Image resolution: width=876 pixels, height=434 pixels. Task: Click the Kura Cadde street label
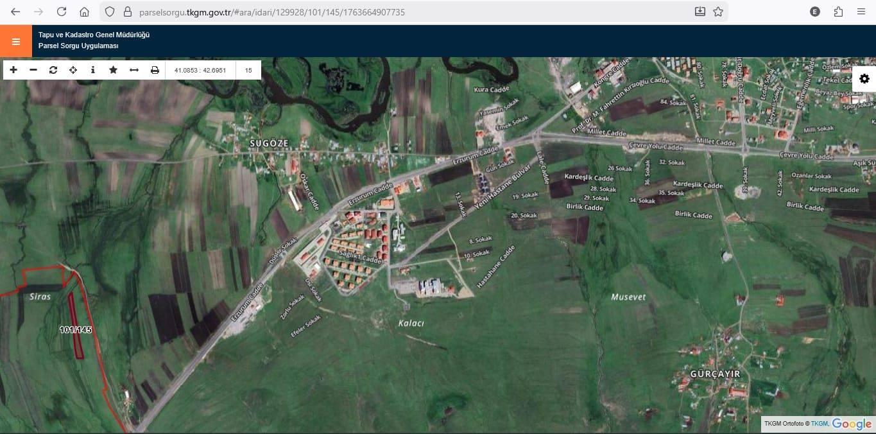[x=491, y=90]
